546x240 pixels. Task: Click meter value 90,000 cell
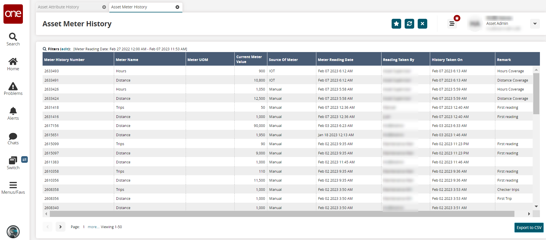coord(259,126)
